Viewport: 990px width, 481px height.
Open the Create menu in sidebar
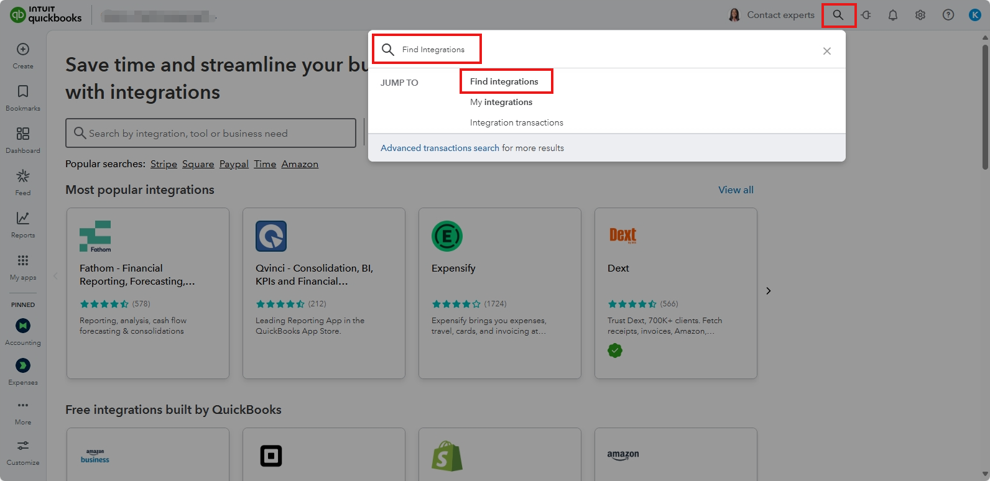23,56
